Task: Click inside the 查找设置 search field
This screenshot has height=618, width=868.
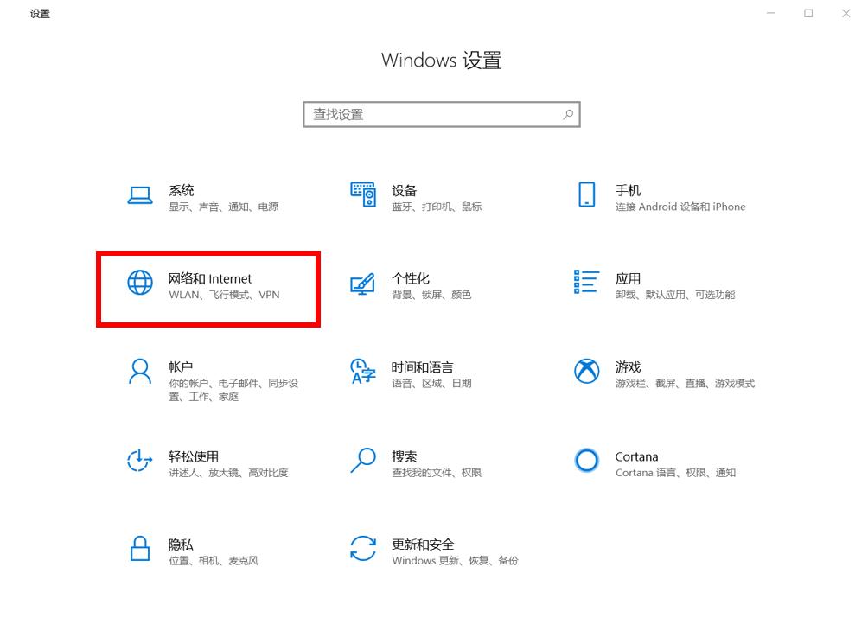Action: click(x=415, y=113)
